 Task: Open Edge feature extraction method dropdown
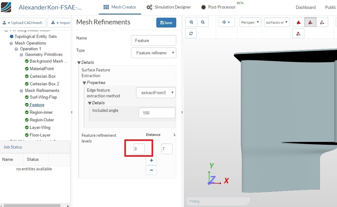(x=156, y=93)
